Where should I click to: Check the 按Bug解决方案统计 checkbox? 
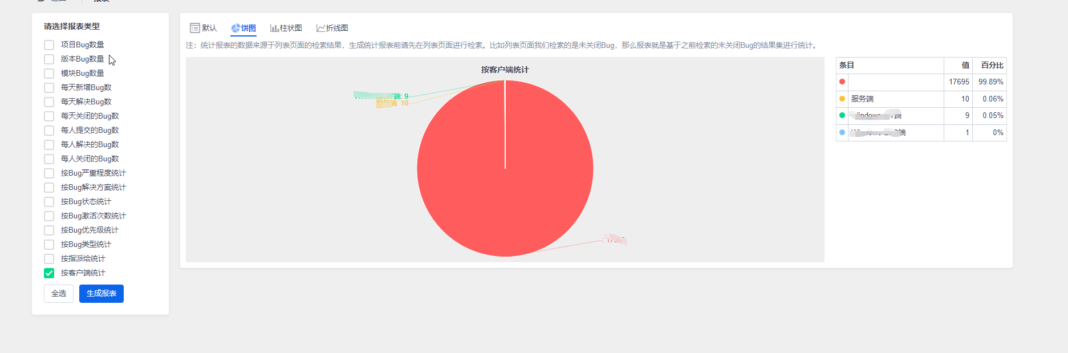[49, 188]
